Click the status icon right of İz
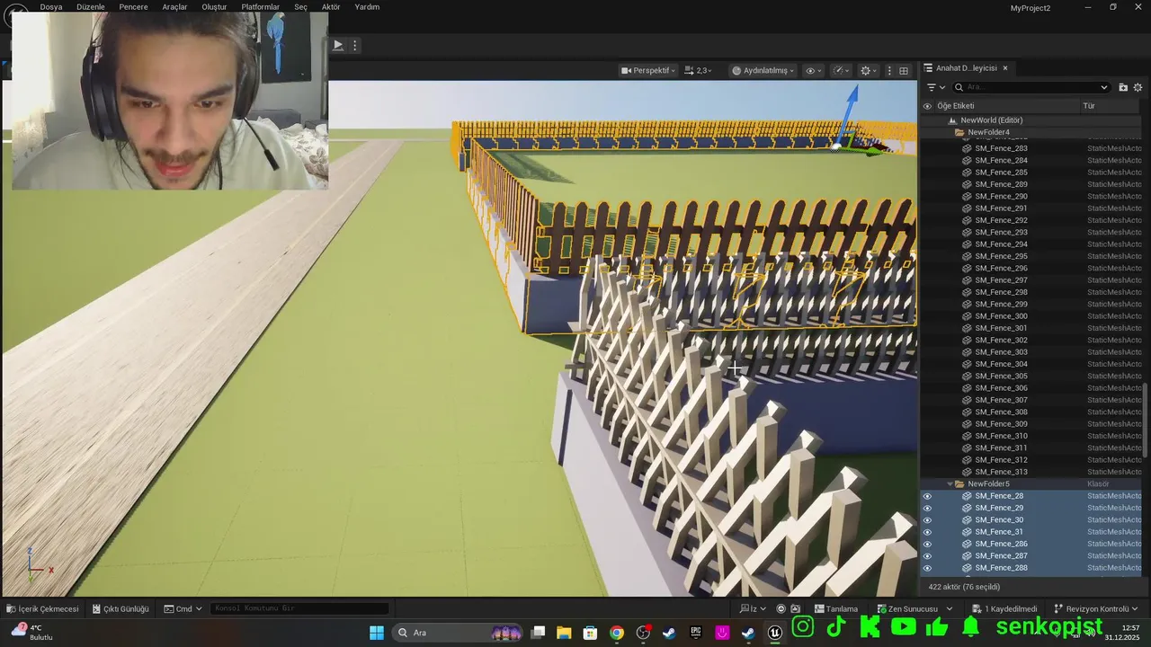Image resolution: width=1151 pixels, height=647 pixels. point(781,608)
